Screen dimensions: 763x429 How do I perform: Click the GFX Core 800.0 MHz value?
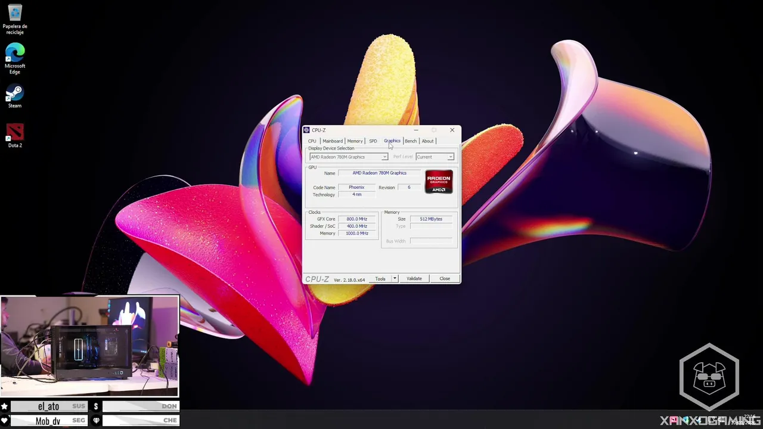(x=357, y=219)
